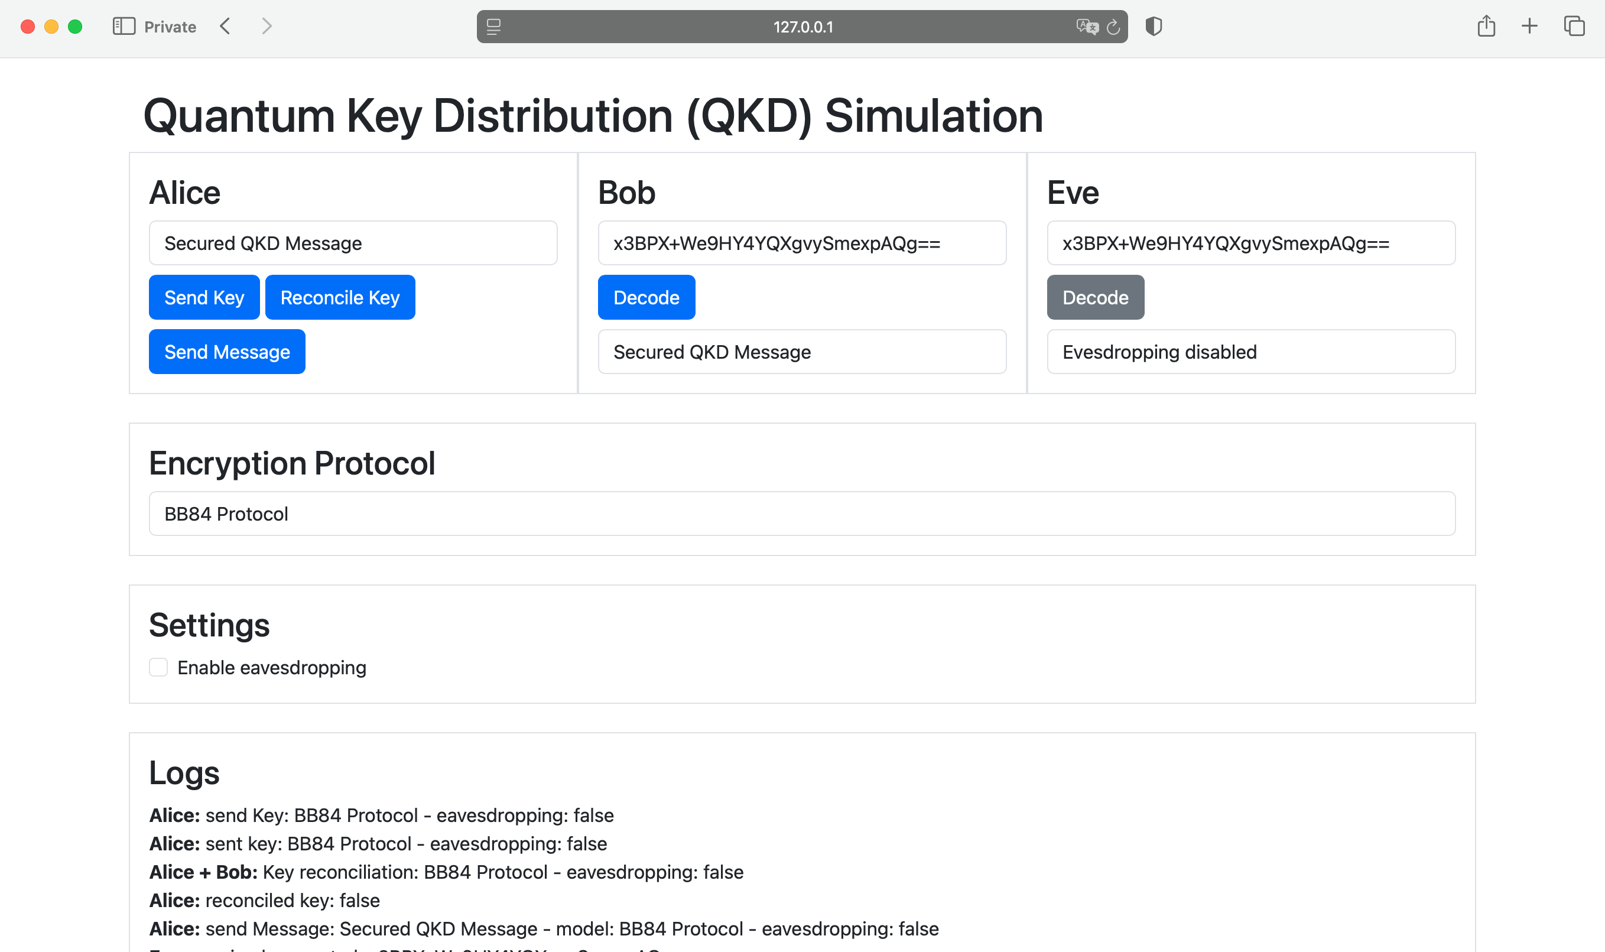
Task: Show the tab overview icon
Action: 1574,27
